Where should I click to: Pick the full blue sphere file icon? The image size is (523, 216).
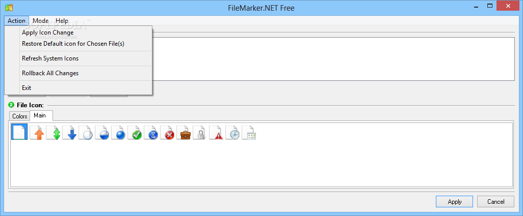point(119,132)
